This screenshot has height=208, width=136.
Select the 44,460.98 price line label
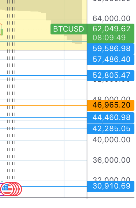tap(111, 117)
